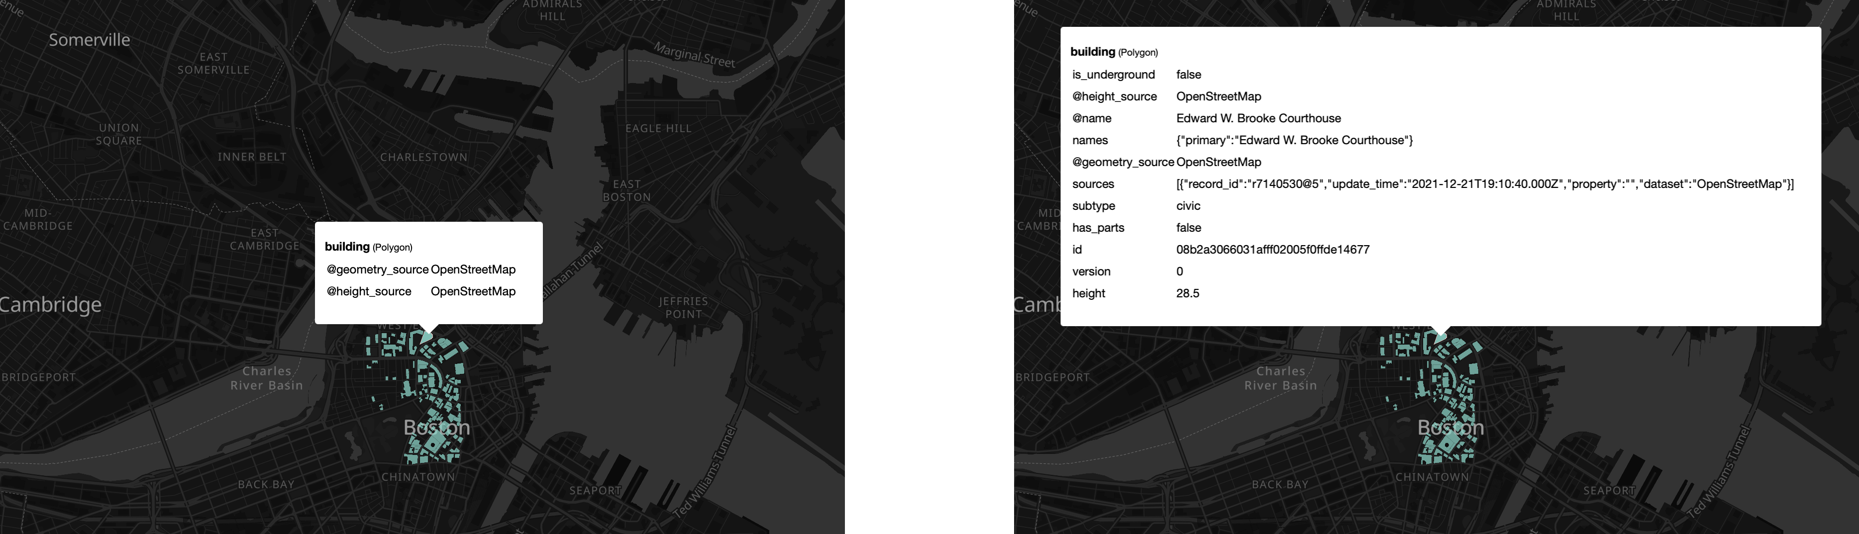Click the @height_source key in the left popup
Viewport: 1859px width, 534px height.
(x=369, y=291)
